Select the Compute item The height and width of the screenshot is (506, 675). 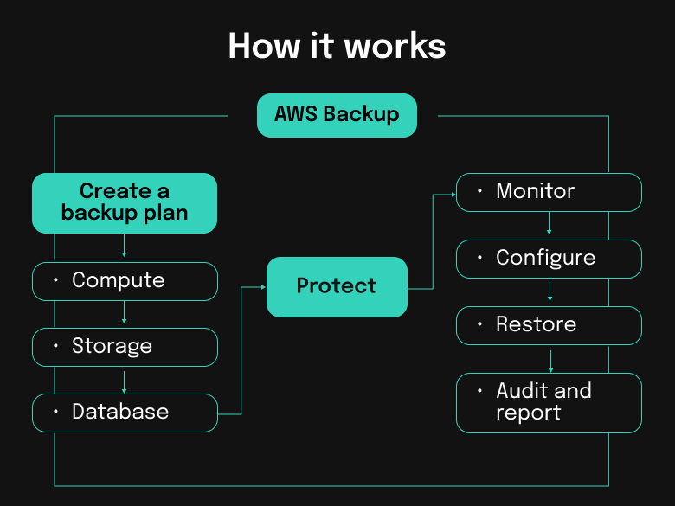125,281
